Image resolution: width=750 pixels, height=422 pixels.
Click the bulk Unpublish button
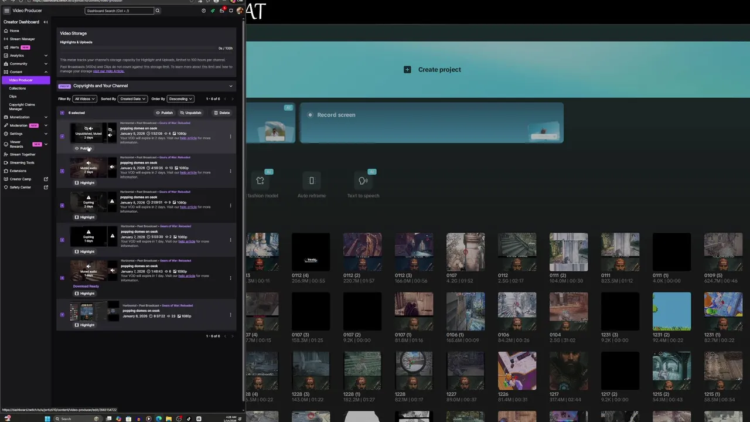[x=190, y=113]
